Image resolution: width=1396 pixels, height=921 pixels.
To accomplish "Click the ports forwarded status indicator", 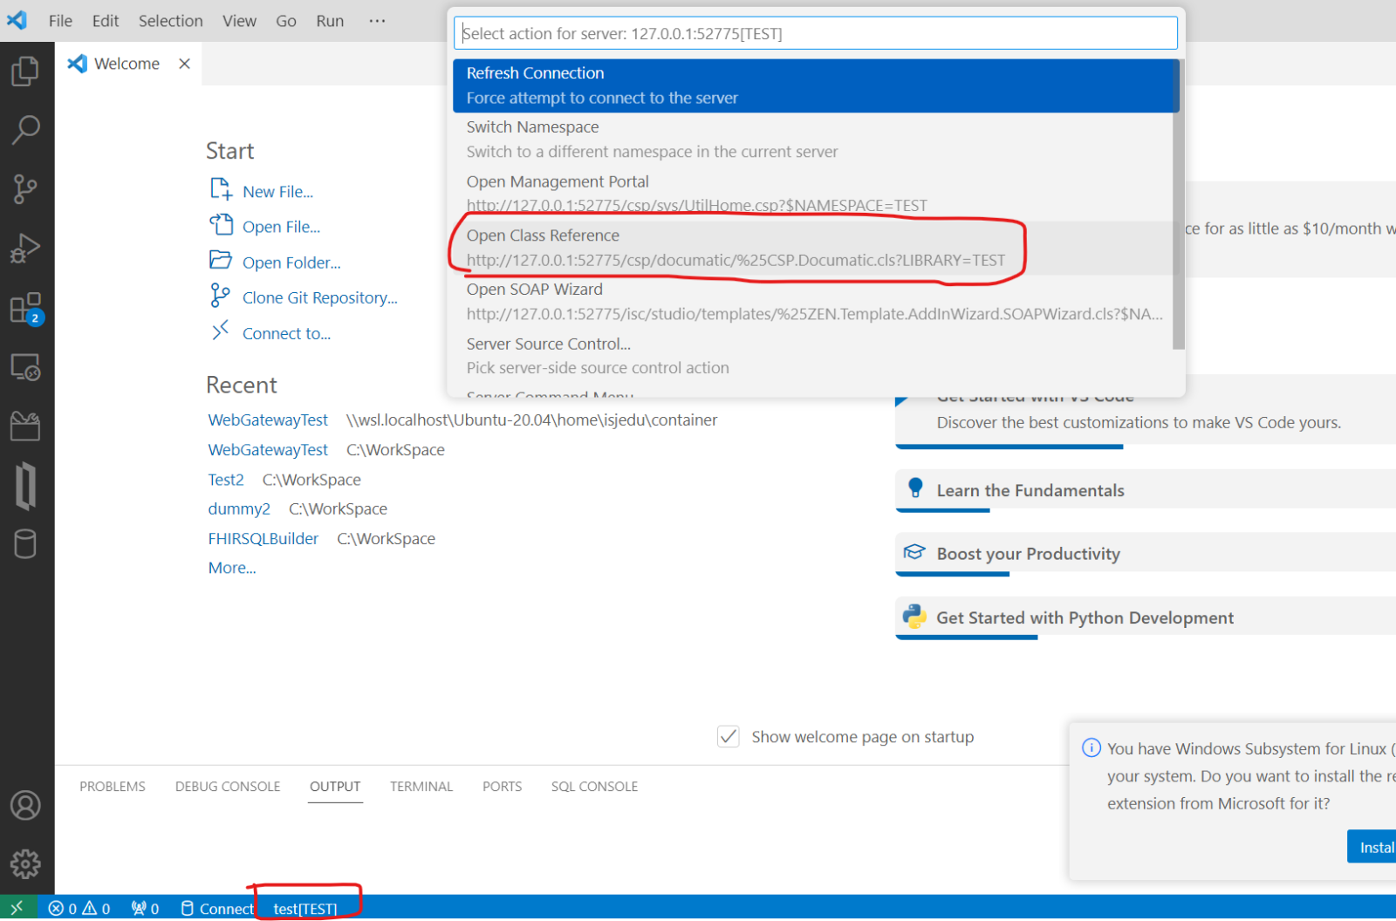I will coord(146,909).
